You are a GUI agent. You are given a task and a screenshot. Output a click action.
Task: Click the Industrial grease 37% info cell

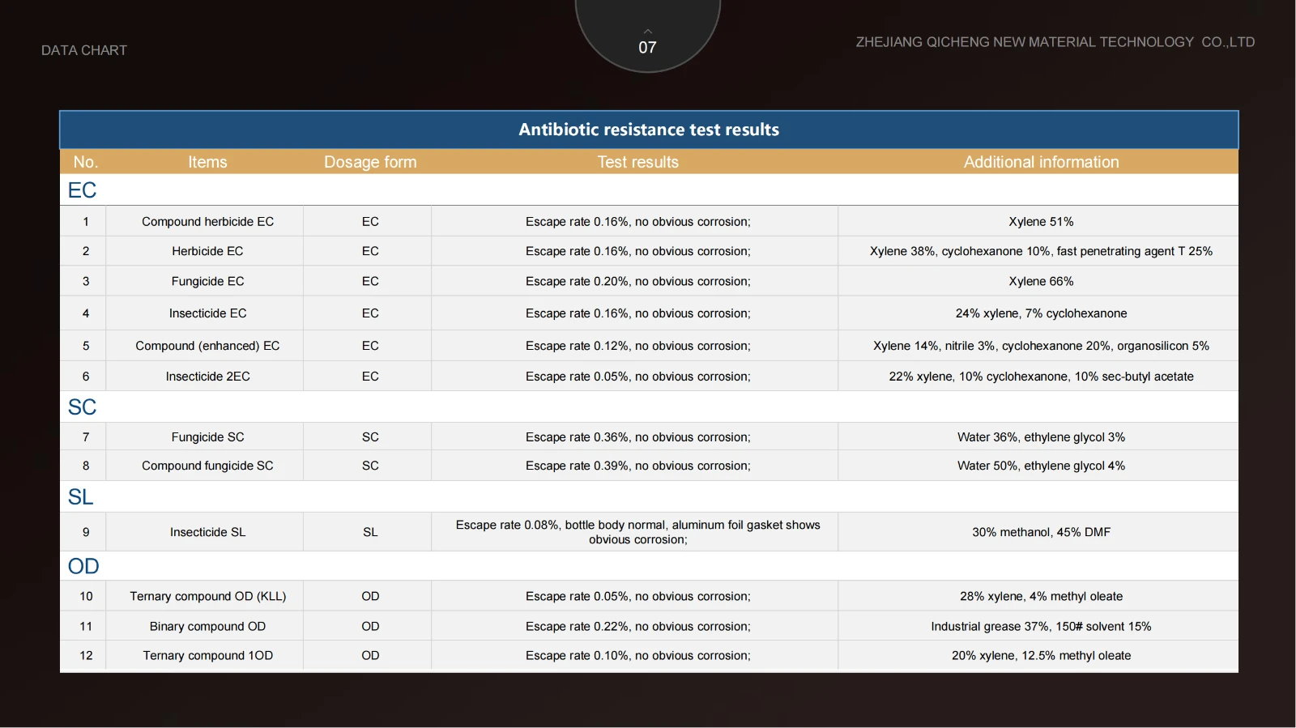(1041, 627)
